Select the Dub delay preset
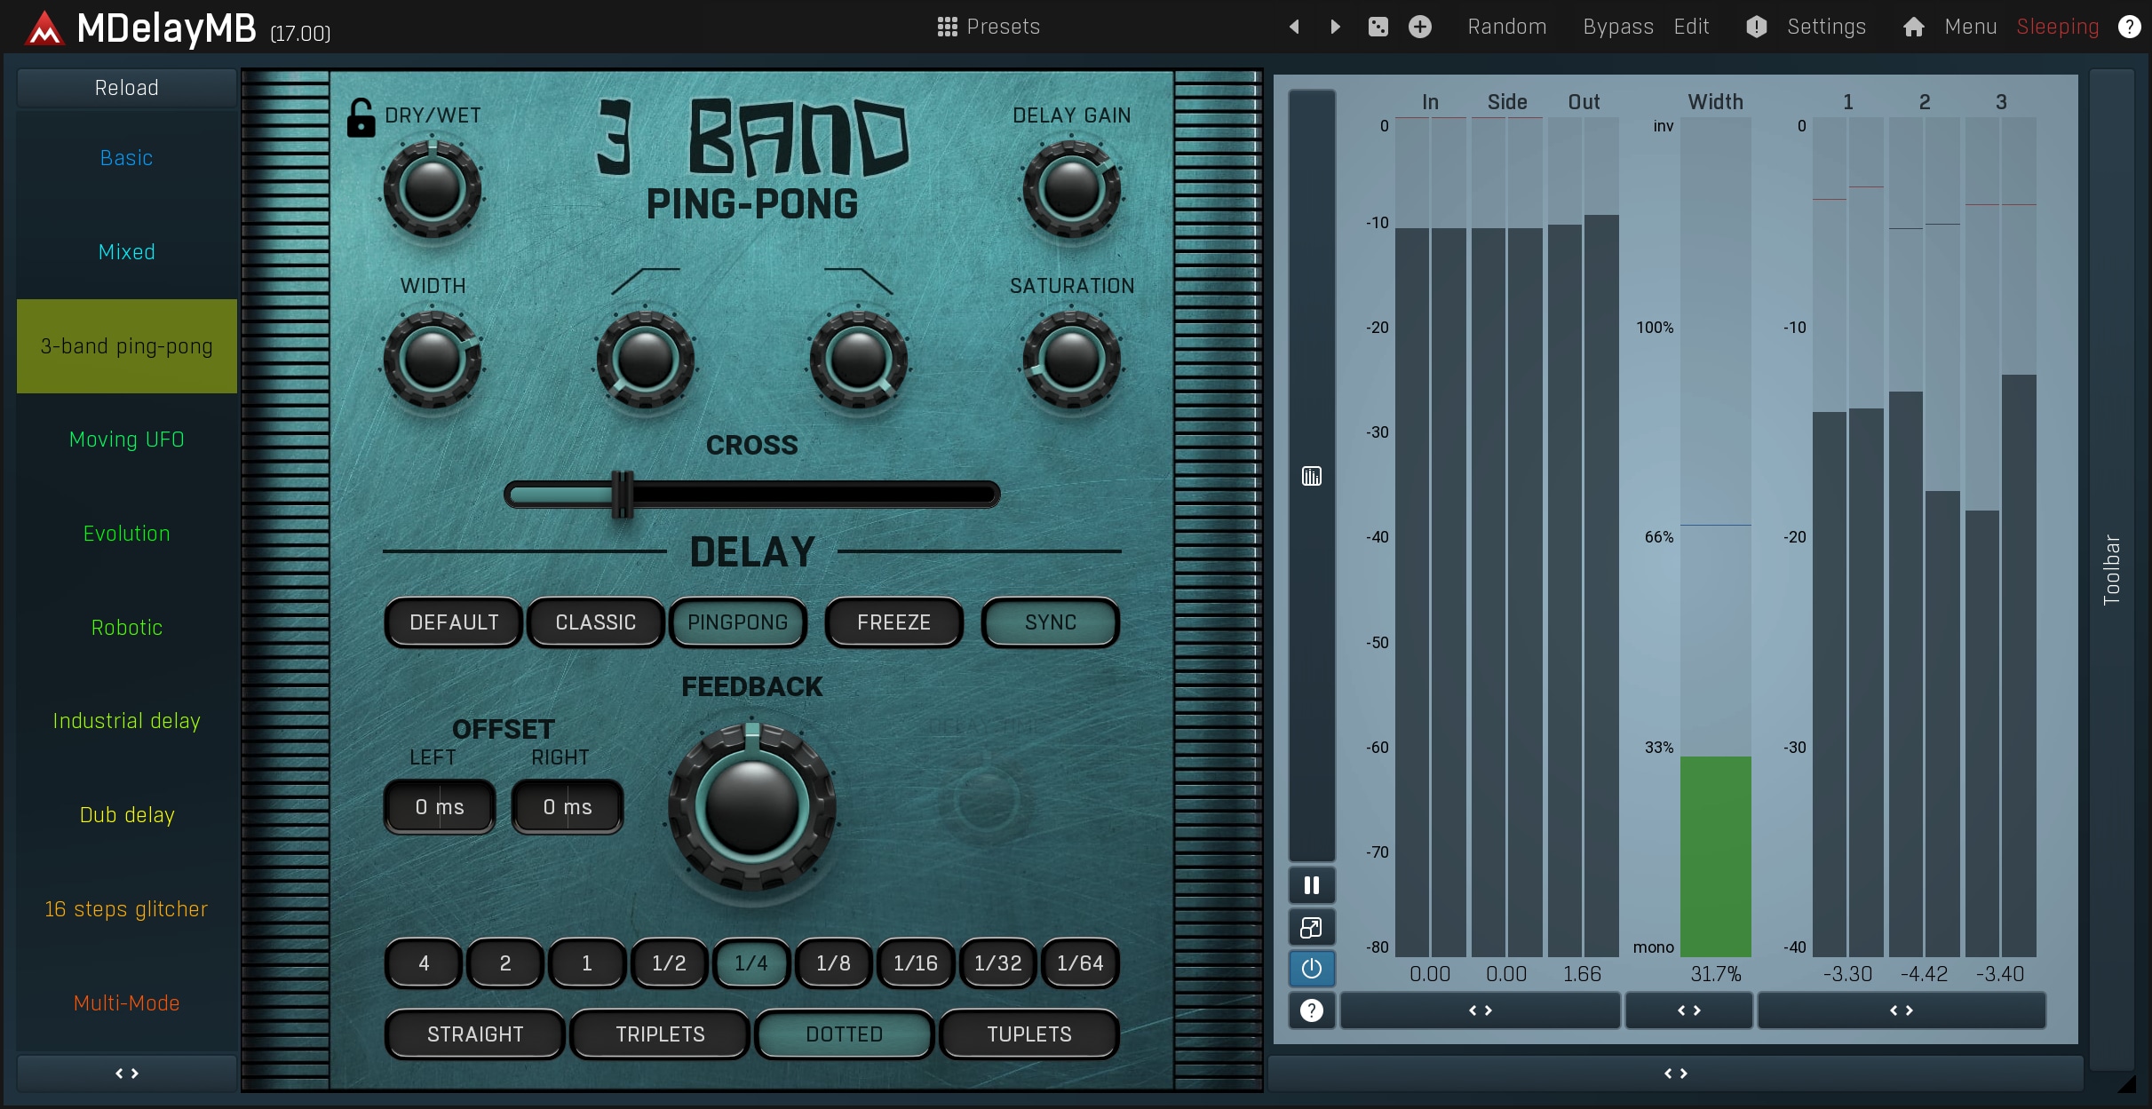This screenshot has width=2152, height=1109. [127, 815]
